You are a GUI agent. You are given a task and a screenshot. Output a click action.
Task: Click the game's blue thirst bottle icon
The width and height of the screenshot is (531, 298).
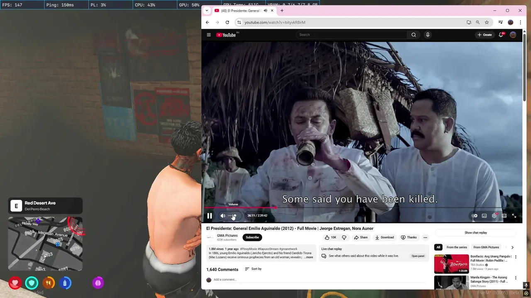[x=65, y=283]
